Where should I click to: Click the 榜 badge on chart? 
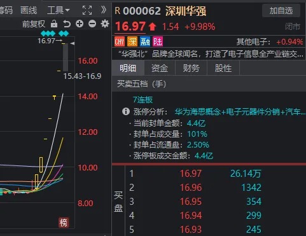[x=64, y=223]
